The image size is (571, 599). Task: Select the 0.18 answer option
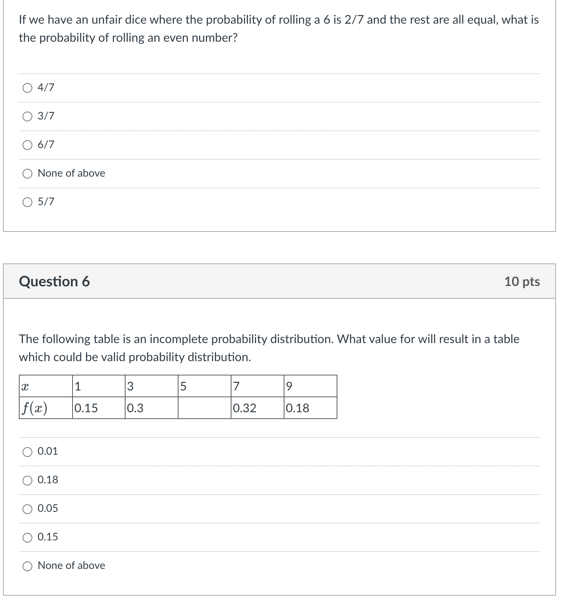tap(27, 480)
